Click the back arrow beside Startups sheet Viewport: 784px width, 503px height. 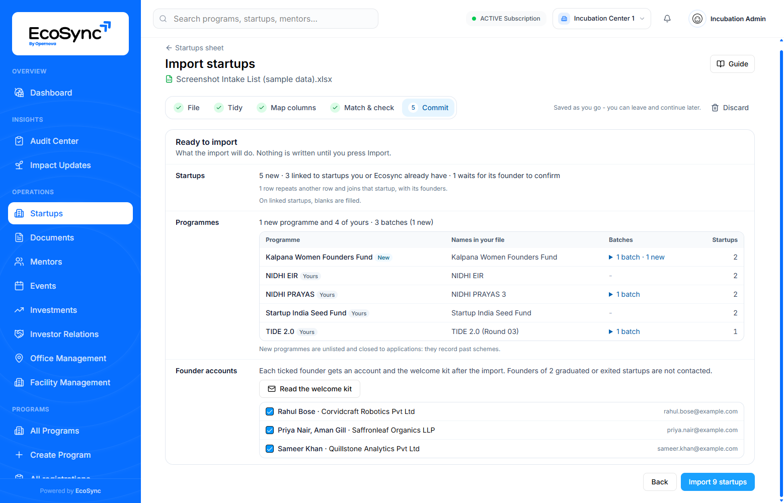(x=169, y=48)
